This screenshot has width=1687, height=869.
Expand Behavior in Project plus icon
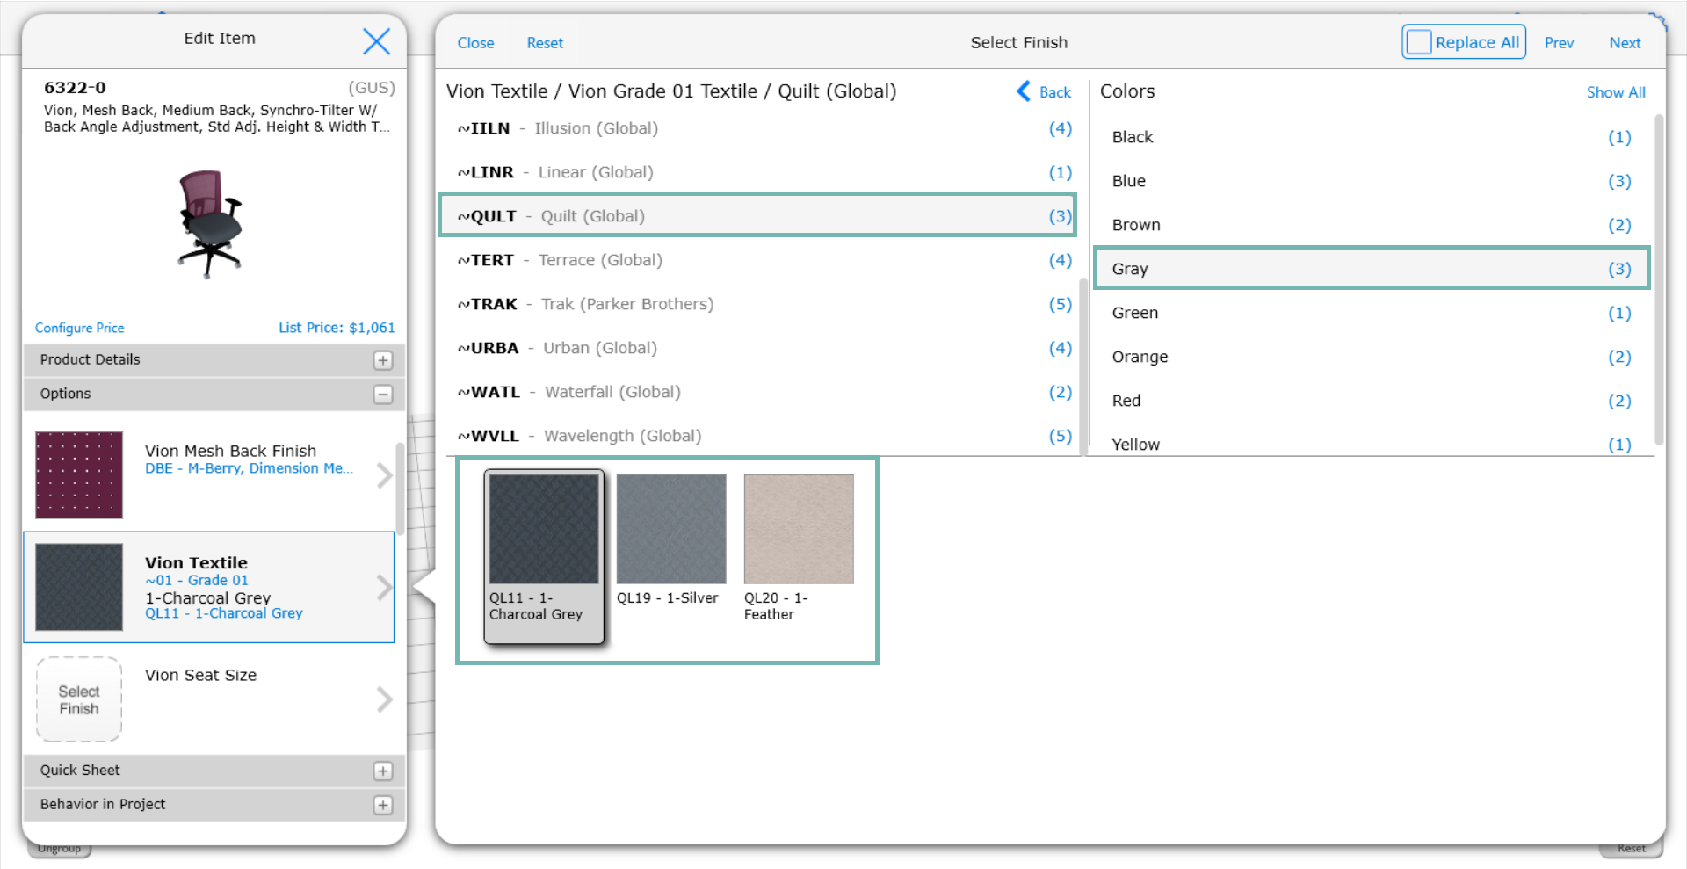click(x=383, y=805)
